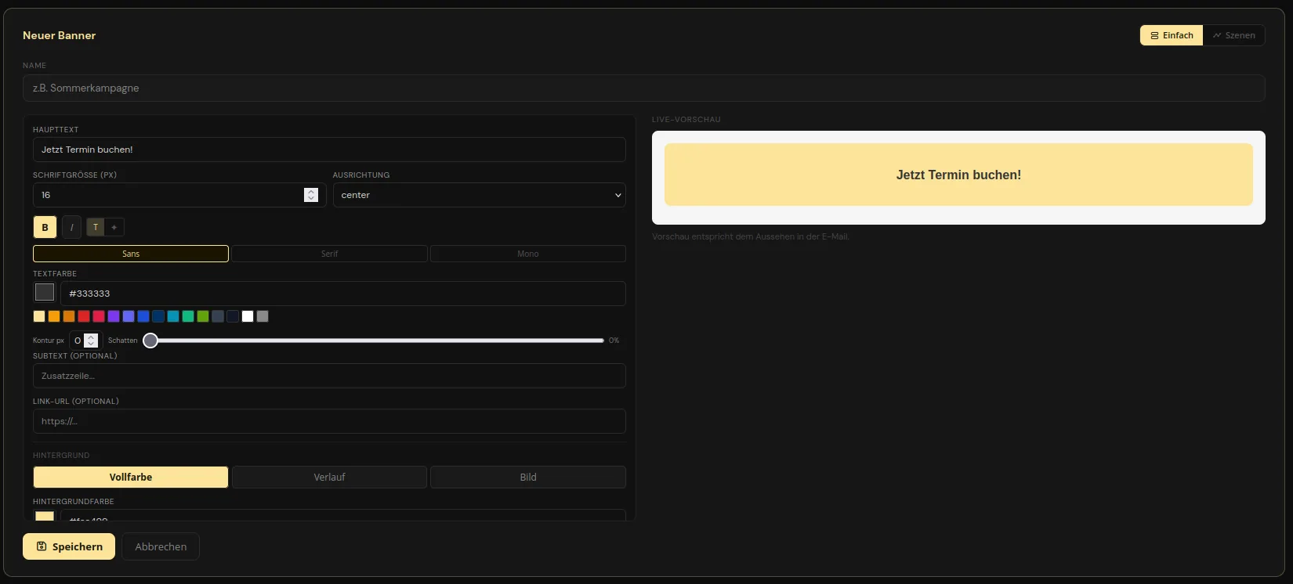Focus the Subtext optional input field
This screenshot has width=1293, height=584.
(329, 376)
